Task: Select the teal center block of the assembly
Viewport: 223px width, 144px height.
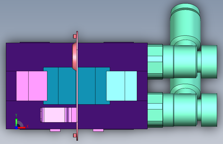Action: 76,86
